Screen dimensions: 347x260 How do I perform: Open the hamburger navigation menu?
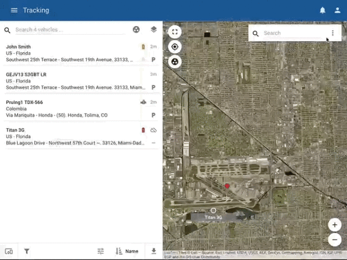(14, 10)
